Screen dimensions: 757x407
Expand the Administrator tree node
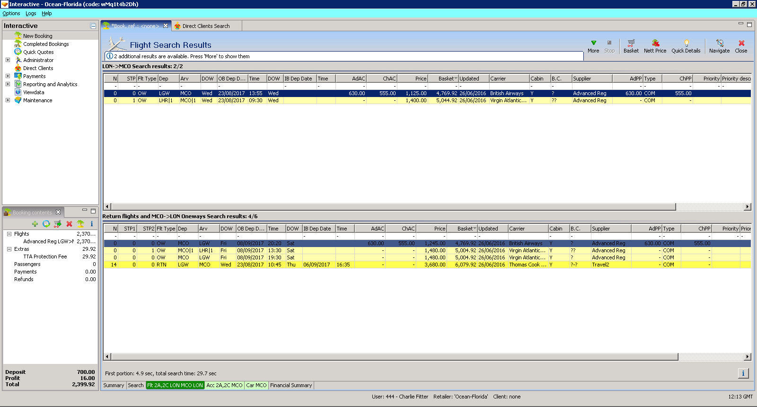[8, 60]
